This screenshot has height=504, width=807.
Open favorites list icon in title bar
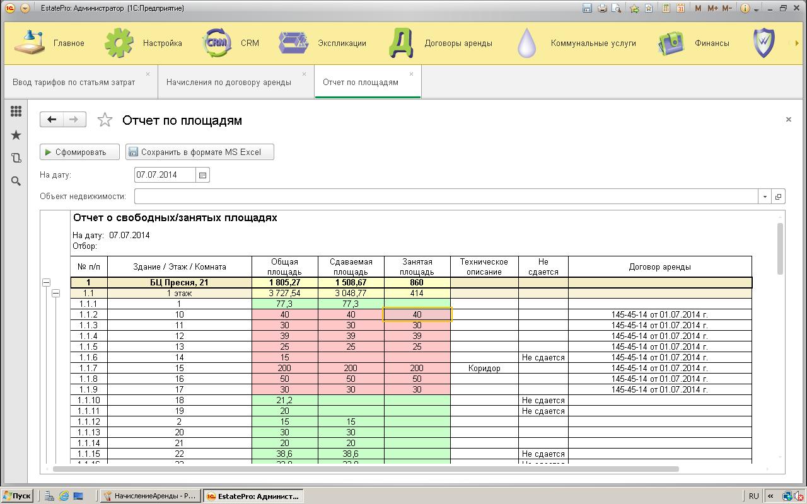(648, 8)
